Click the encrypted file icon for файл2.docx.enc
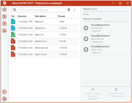132x103 pixels. click(13, 48)
